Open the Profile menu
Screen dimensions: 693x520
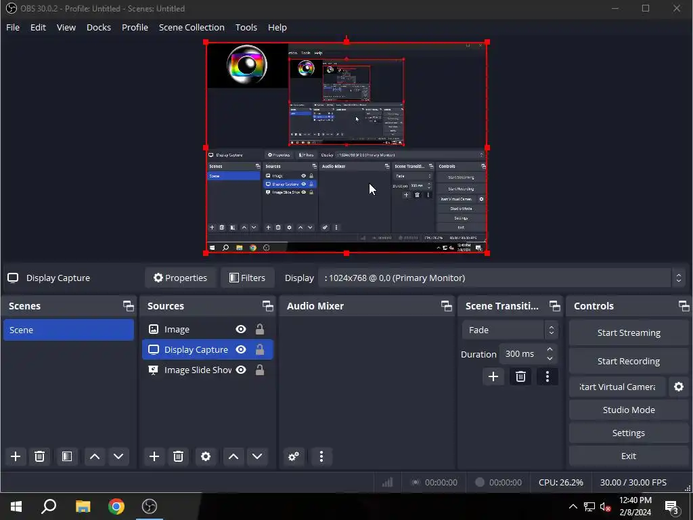[135, 27]
